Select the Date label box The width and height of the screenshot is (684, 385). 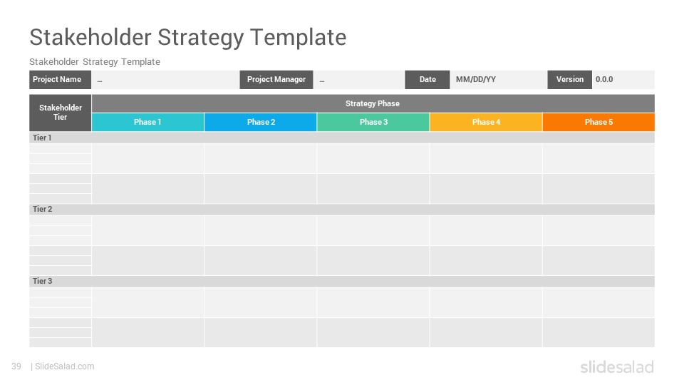(x=427, y=79)
